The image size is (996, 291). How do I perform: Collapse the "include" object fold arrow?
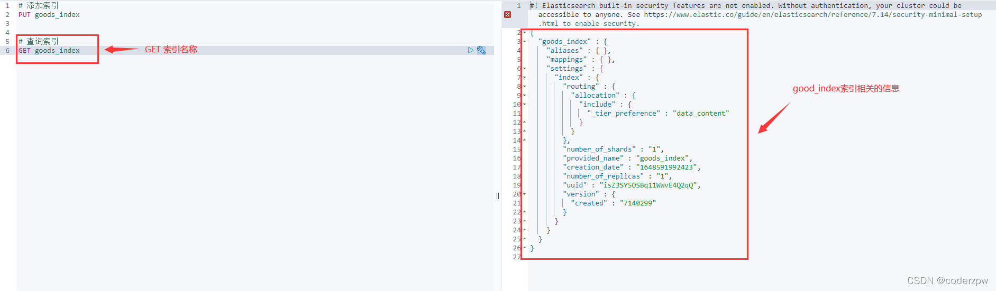tap(525, 105)
